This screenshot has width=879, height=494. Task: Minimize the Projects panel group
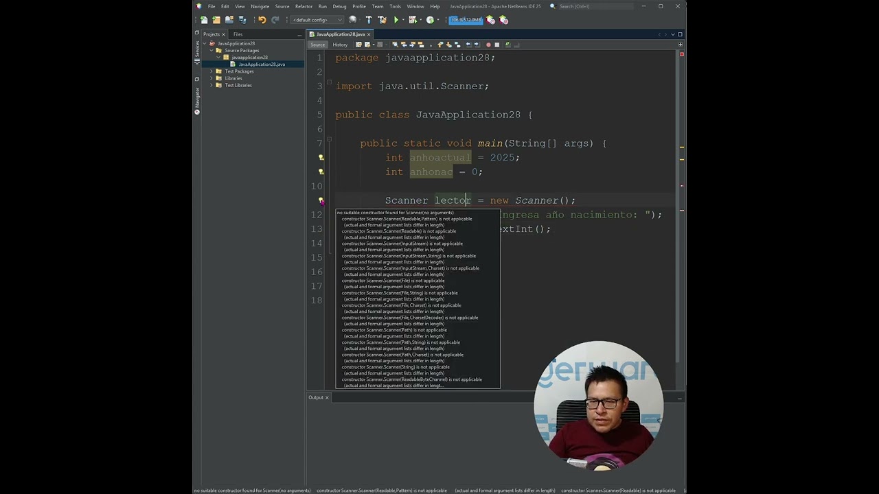(x=299, y=34)
